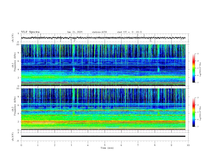Click the "10" tick on the time axis
This screenshot has height=163, width=212.
pyautogui.click(x=188, y=145)
